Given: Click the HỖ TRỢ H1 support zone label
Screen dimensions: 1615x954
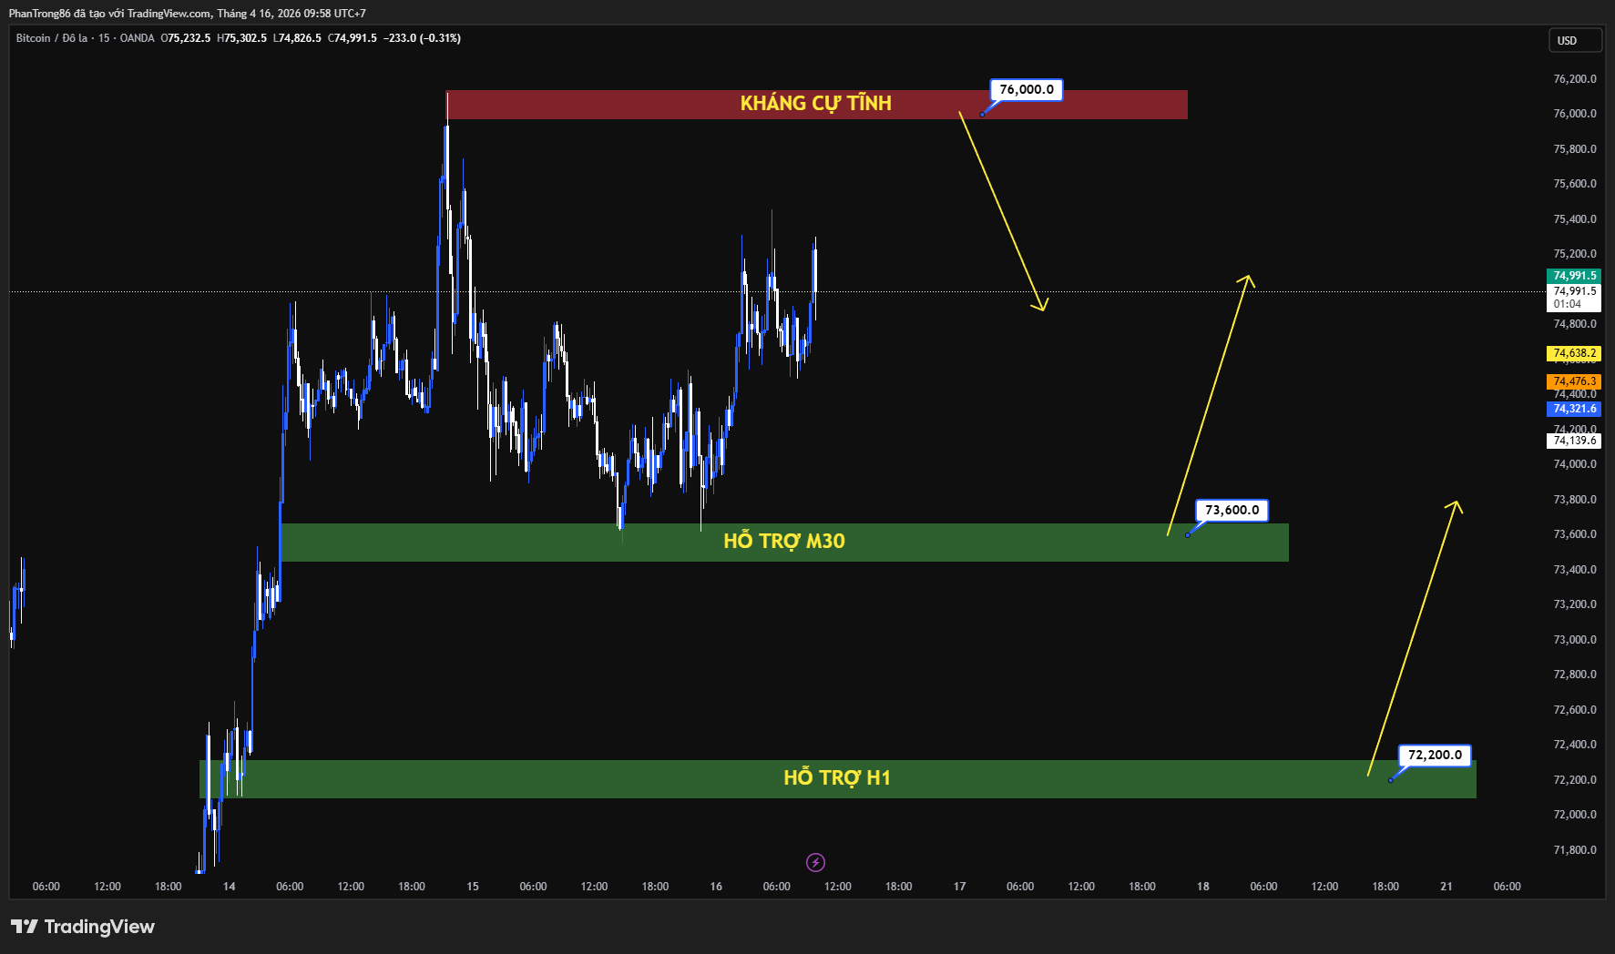Looking at the screenshot, I should click(837, 778).
